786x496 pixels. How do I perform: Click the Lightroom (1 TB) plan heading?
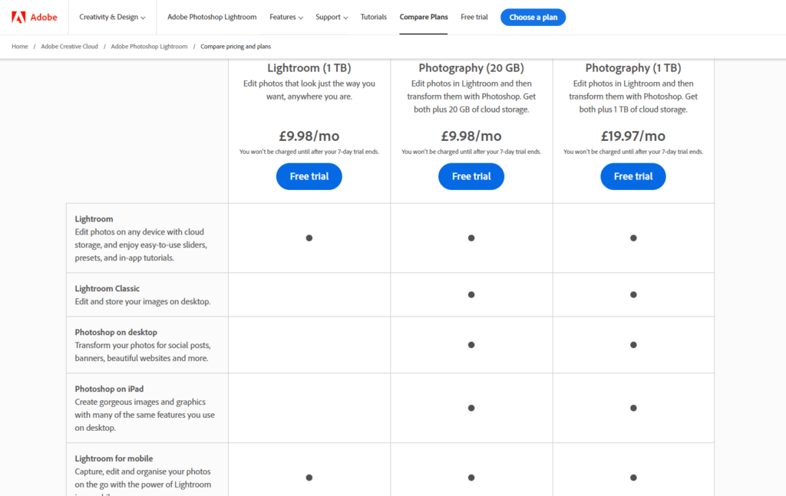(x=309, y=68)
